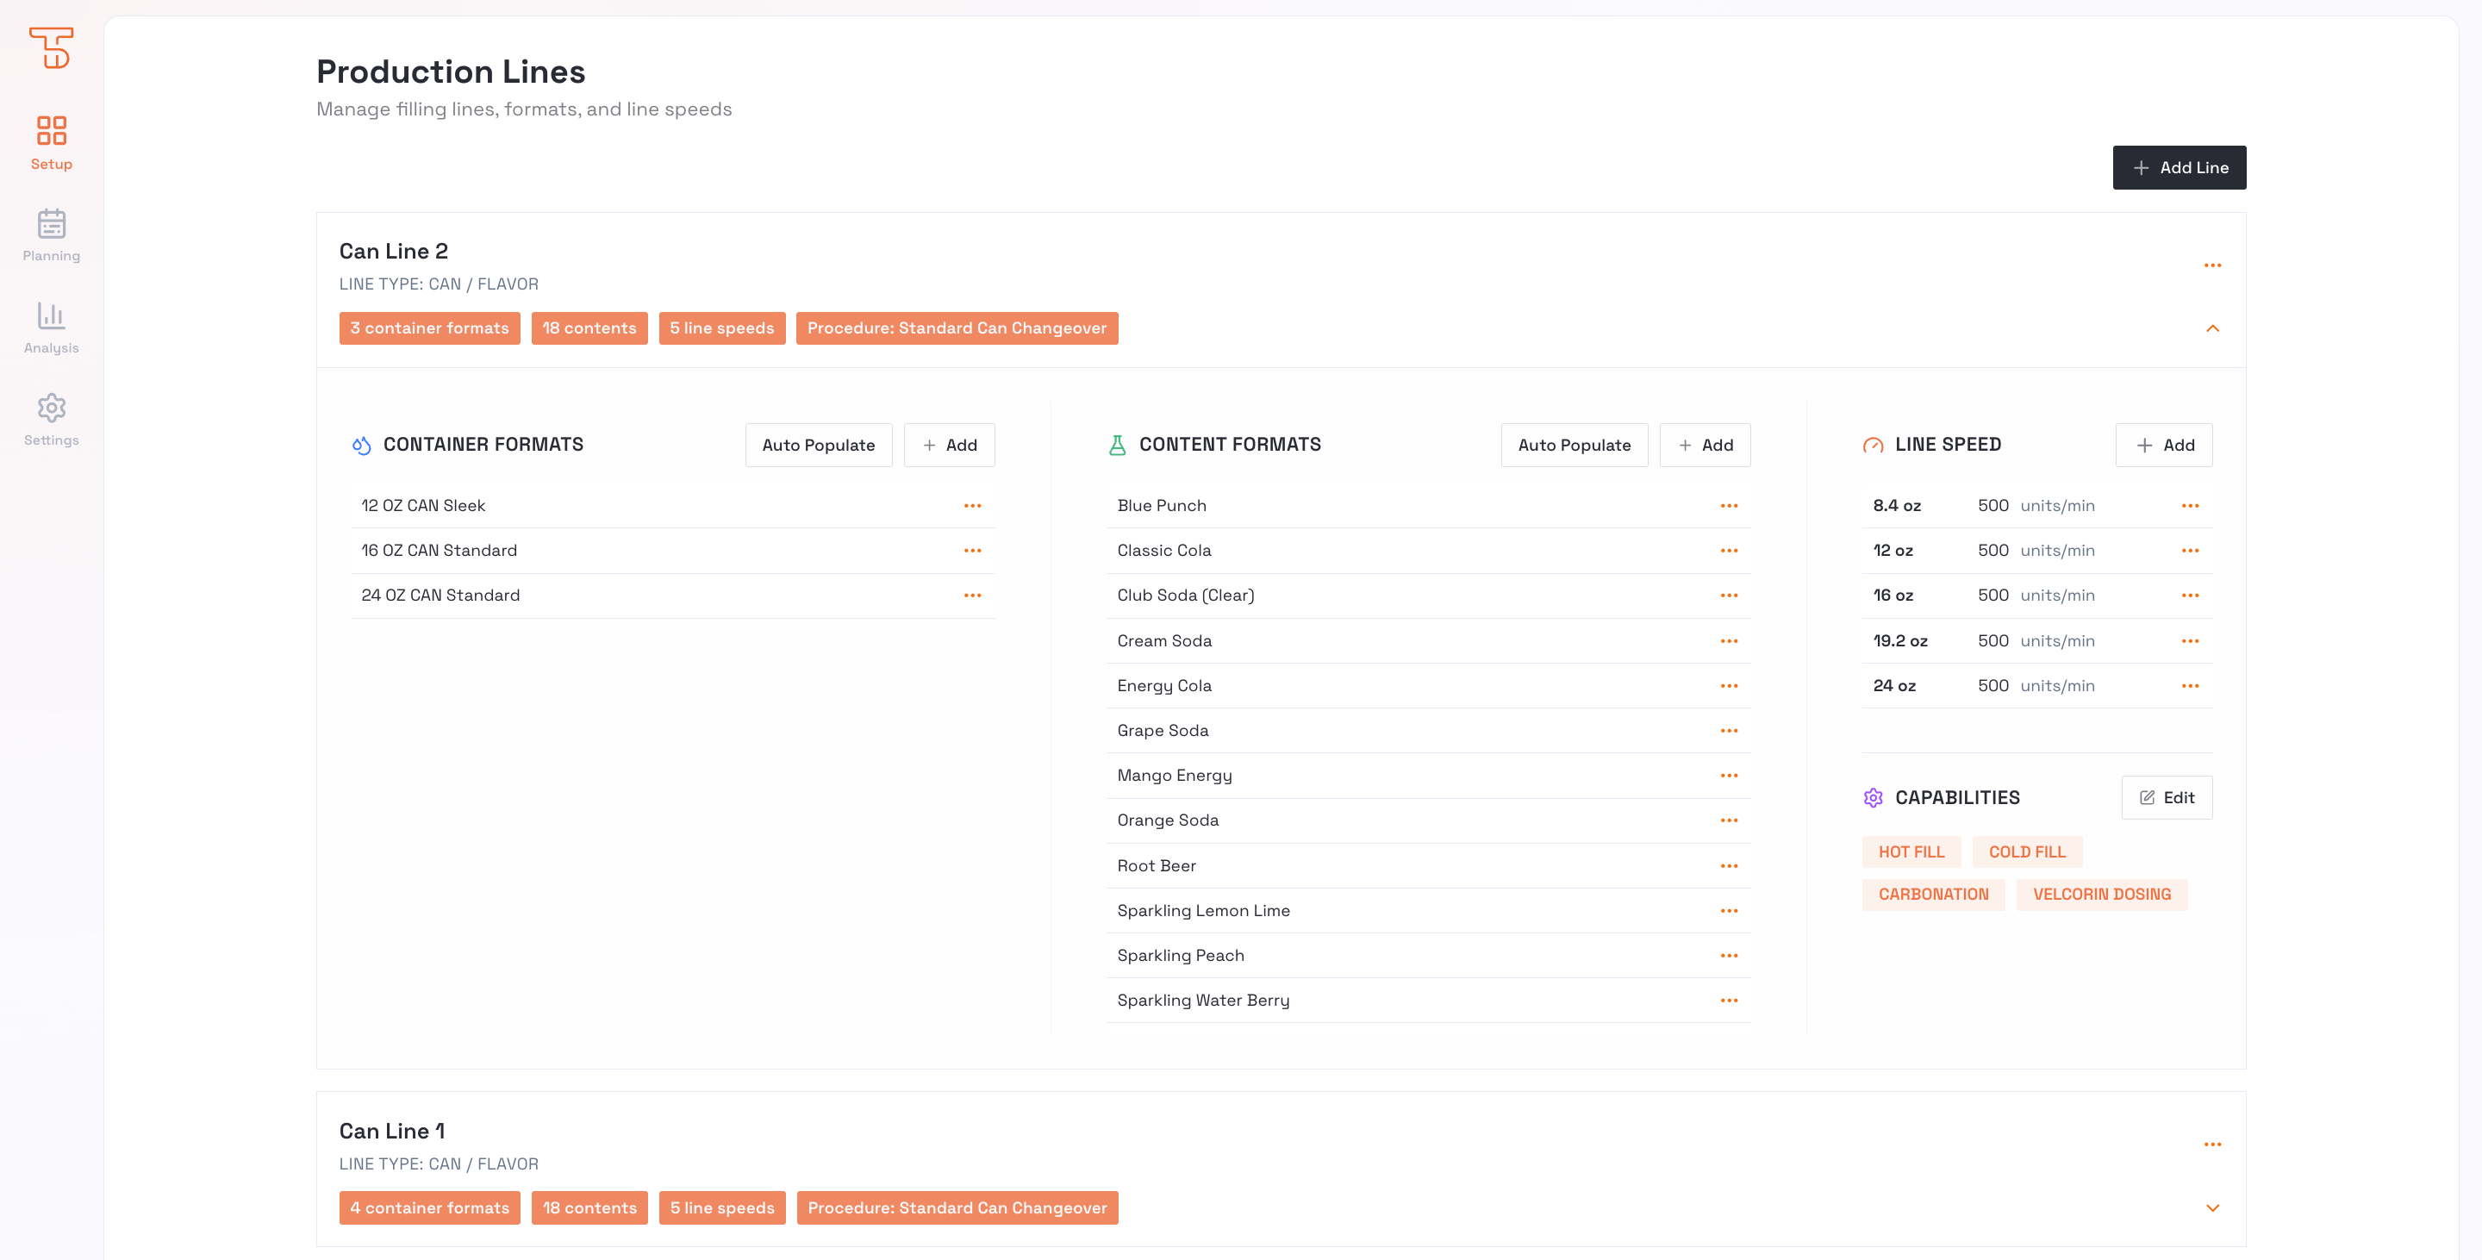Click the app logo in sidebar
The height and width of the screenshot is (1260, 2482).
click(x=51, y=47)
